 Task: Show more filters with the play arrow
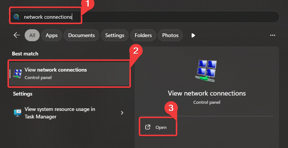tap(193, 35)
